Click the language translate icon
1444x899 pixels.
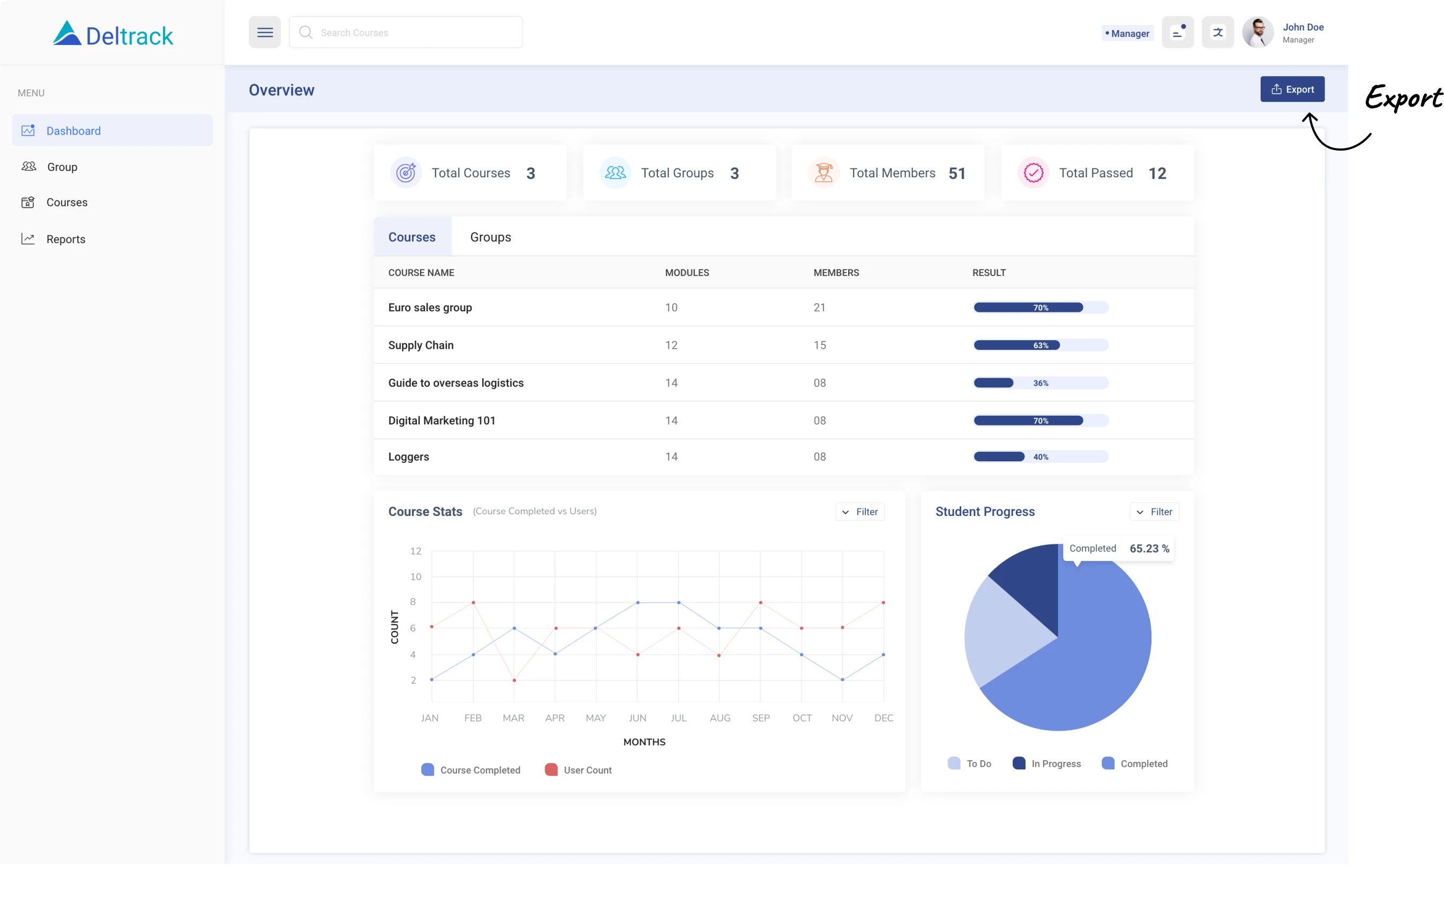click(1217, 33)
